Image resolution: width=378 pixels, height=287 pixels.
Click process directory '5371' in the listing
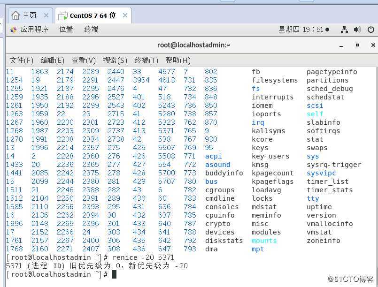[166, 131]
